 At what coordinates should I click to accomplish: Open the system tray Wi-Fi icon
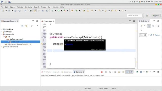pyautogui.click(x=149, y=2)
